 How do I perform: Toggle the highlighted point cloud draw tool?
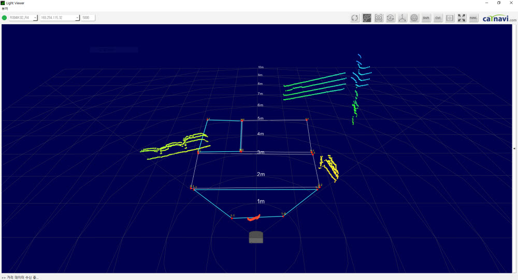pyautogui.click(x=367, y=18)
